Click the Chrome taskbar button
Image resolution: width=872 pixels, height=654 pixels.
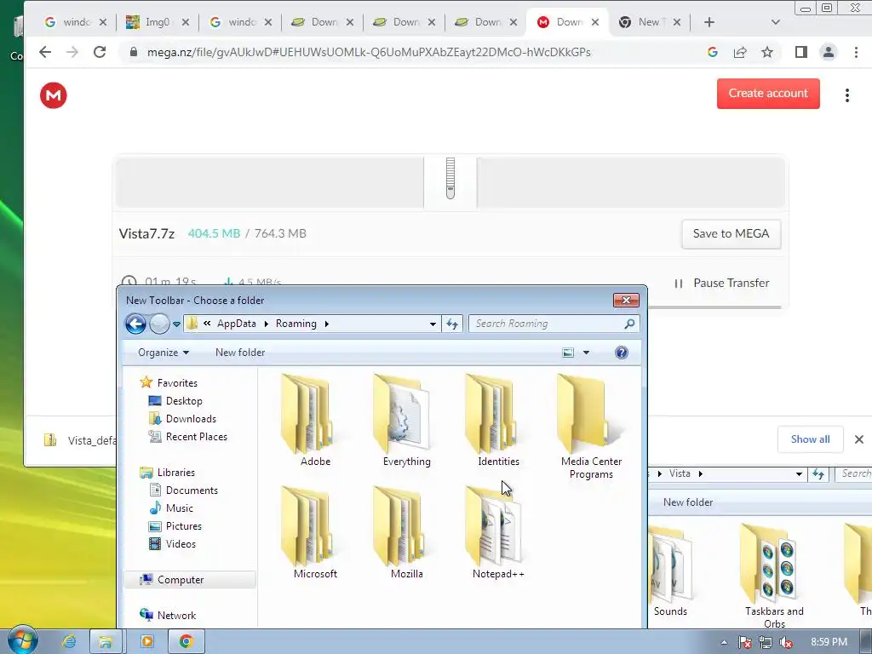click(x=186, y=642)
